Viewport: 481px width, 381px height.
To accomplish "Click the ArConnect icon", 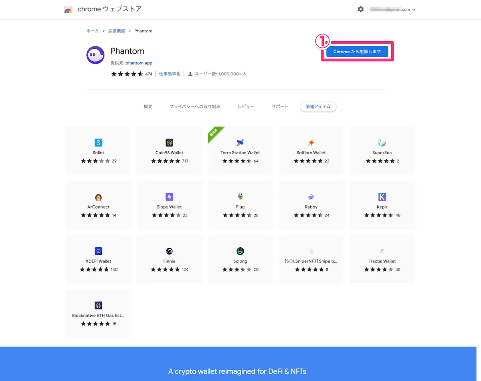I will click(x=98, y=197).
